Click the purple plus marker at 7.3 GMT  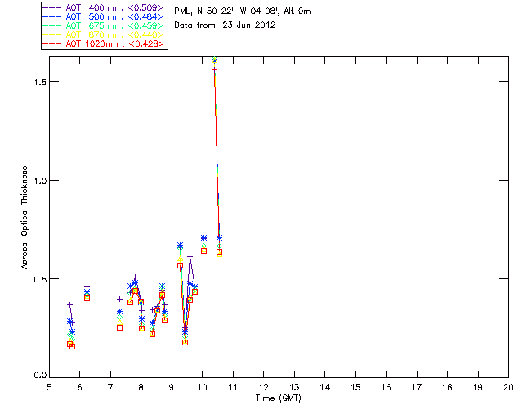pos(120,299)
